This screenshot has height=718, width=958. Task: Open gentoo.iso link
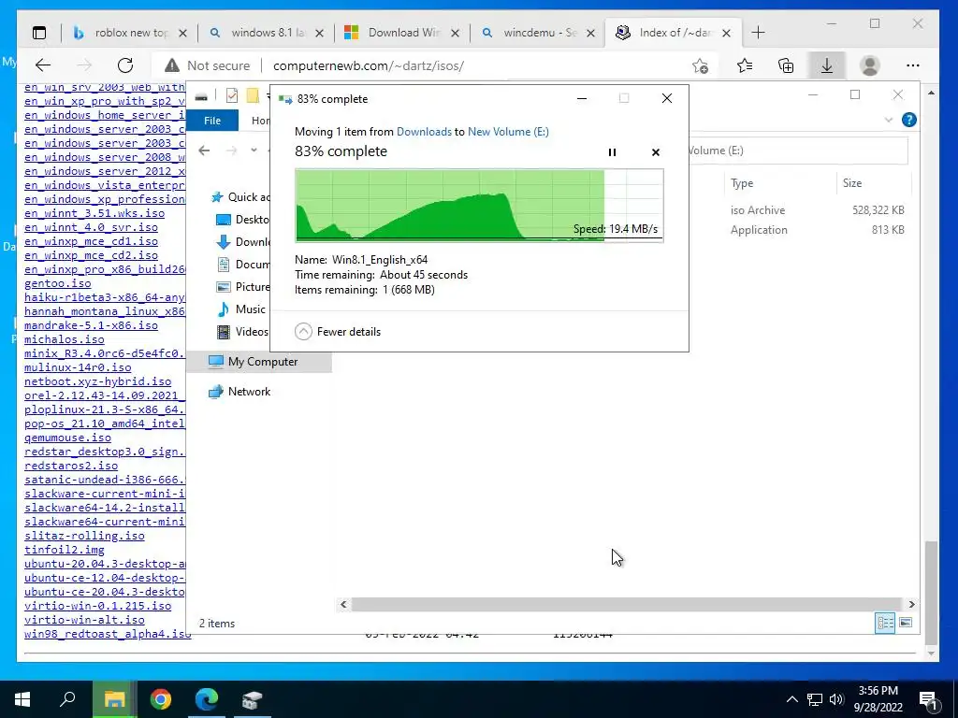point(57,283)
